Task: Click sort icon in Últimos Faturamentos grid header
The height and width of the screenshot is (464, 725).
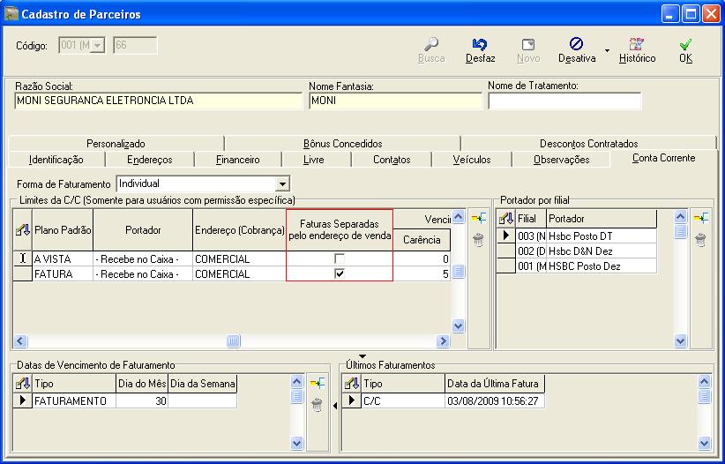Action: [352, 384]
